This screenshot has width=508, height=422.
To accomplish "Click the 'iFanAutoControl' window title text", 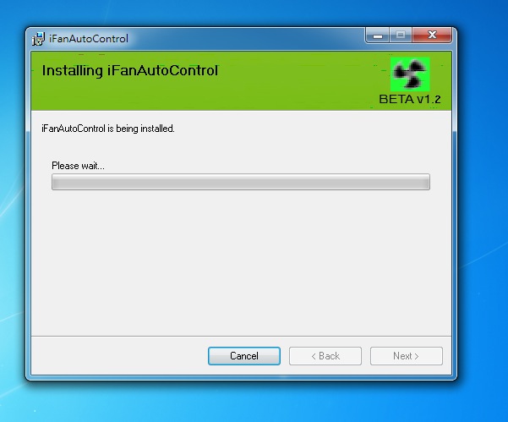I will coord(89,39).
